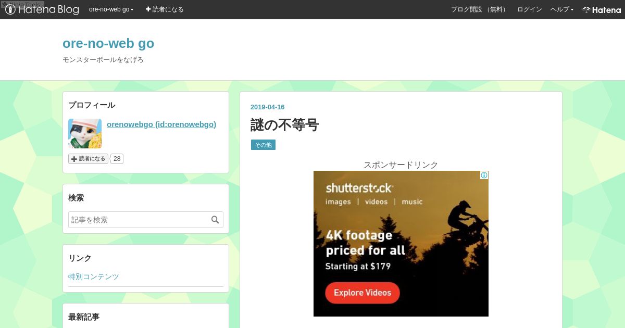Viewport: 625px width, 328px height.
Task: Click the スポンサードリンク label
Action: coord(401,165)
